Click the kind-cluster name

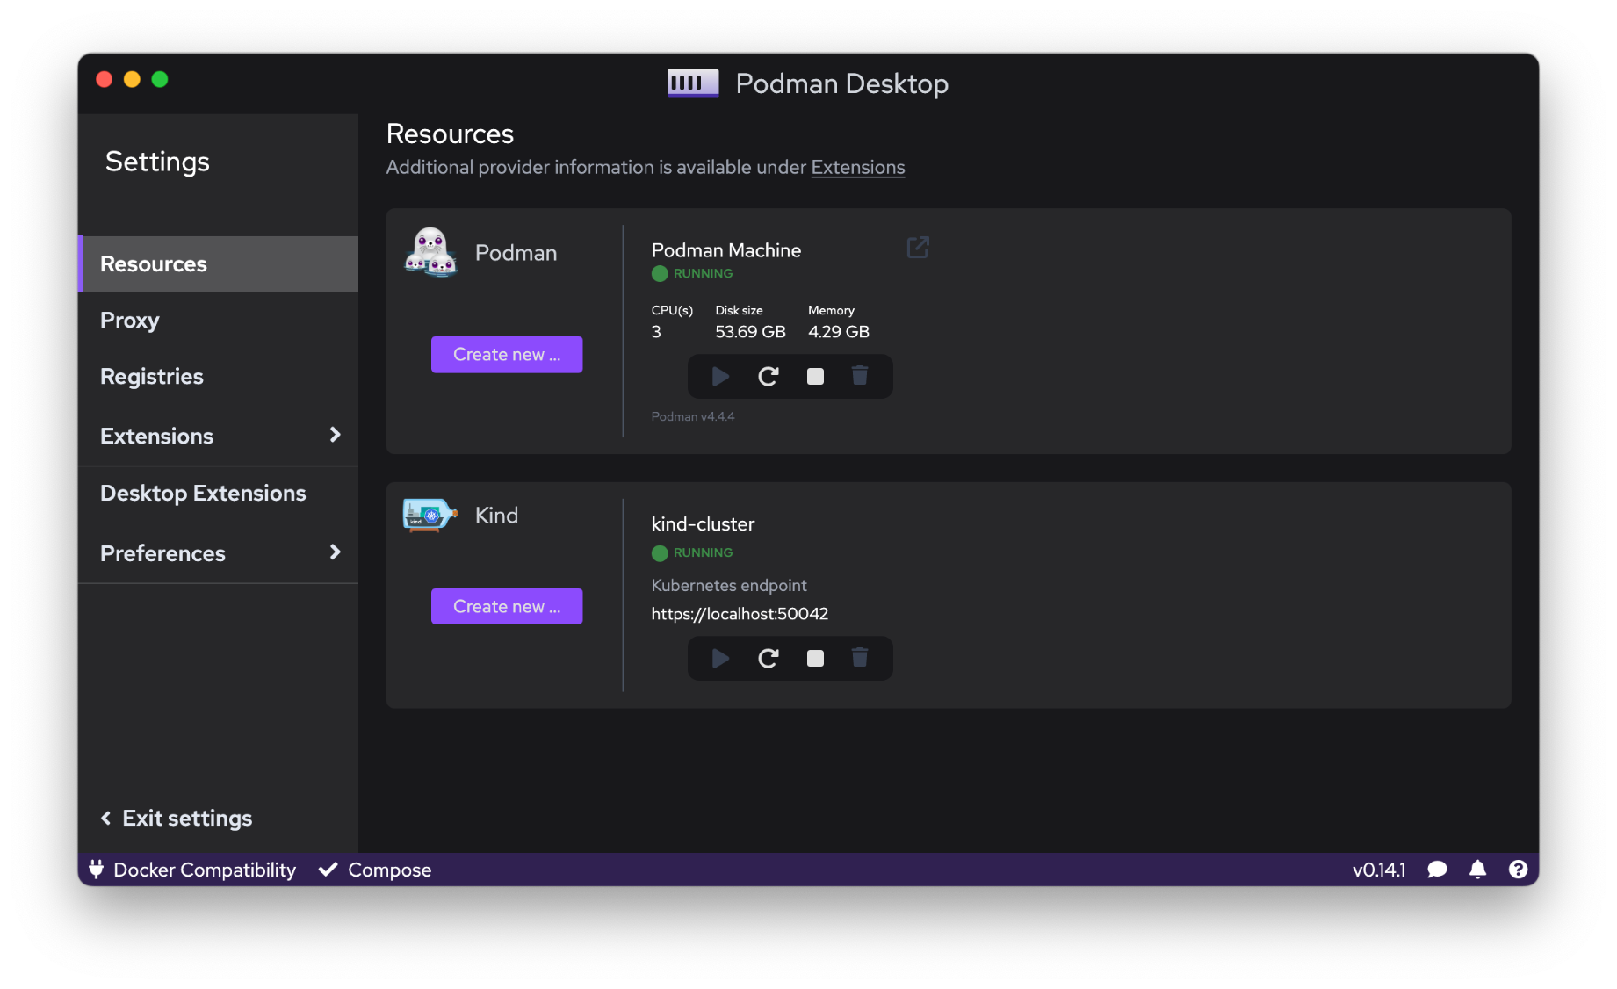tap(703, 524)
